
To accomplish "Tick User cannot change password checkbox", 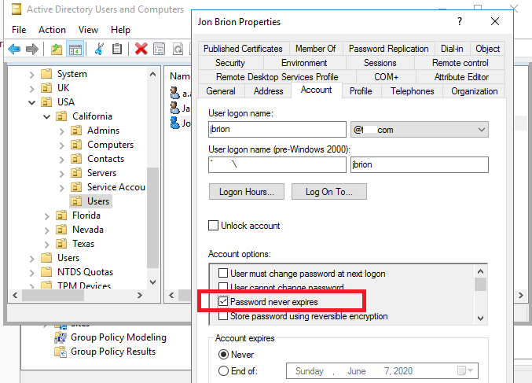I will pos(223,286).
